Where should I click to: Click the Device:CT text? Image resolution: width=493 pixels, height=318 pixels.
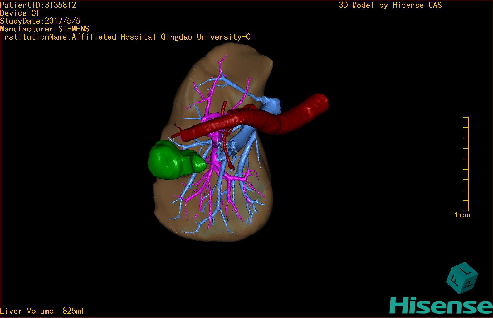(20, 13)
